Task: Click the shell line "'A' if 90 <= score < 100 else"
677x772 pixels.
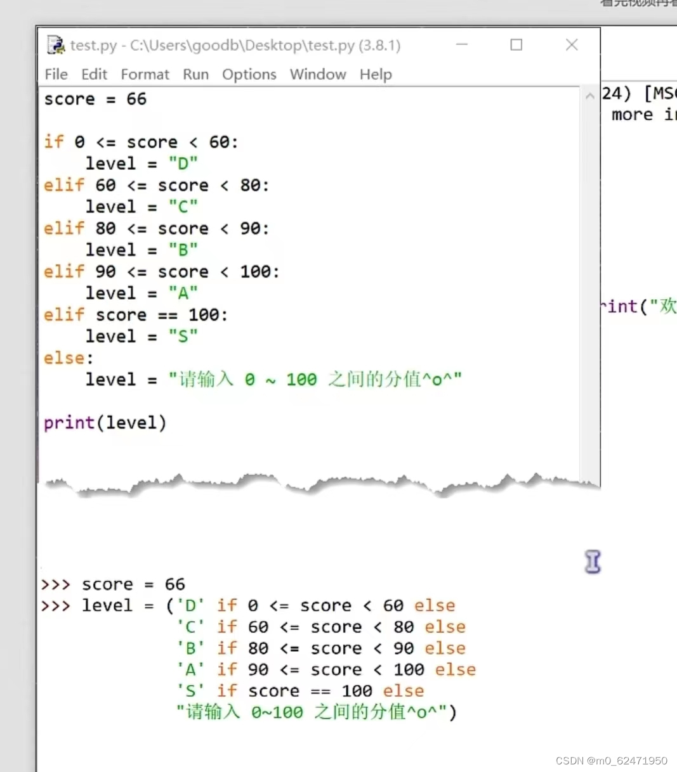Action: click(326, 669)
